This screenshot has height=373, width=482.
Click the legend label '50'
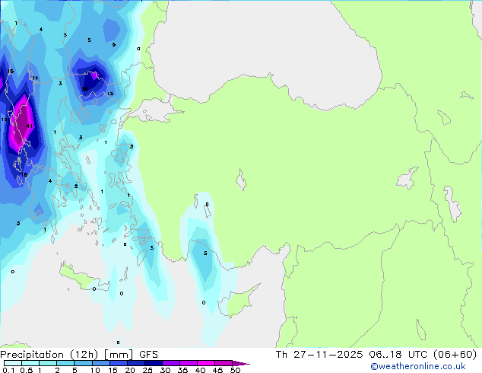[235, 370]
